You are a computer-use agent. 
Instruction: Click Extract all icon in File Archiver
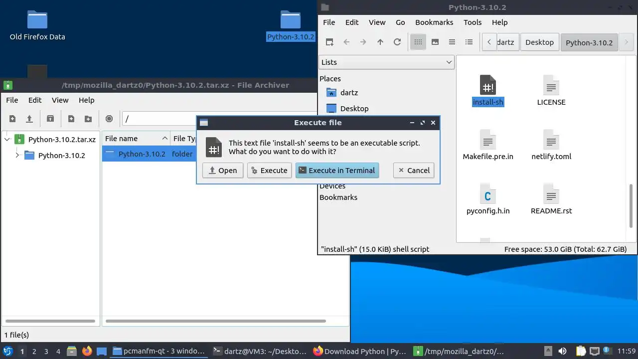(50, 119)
